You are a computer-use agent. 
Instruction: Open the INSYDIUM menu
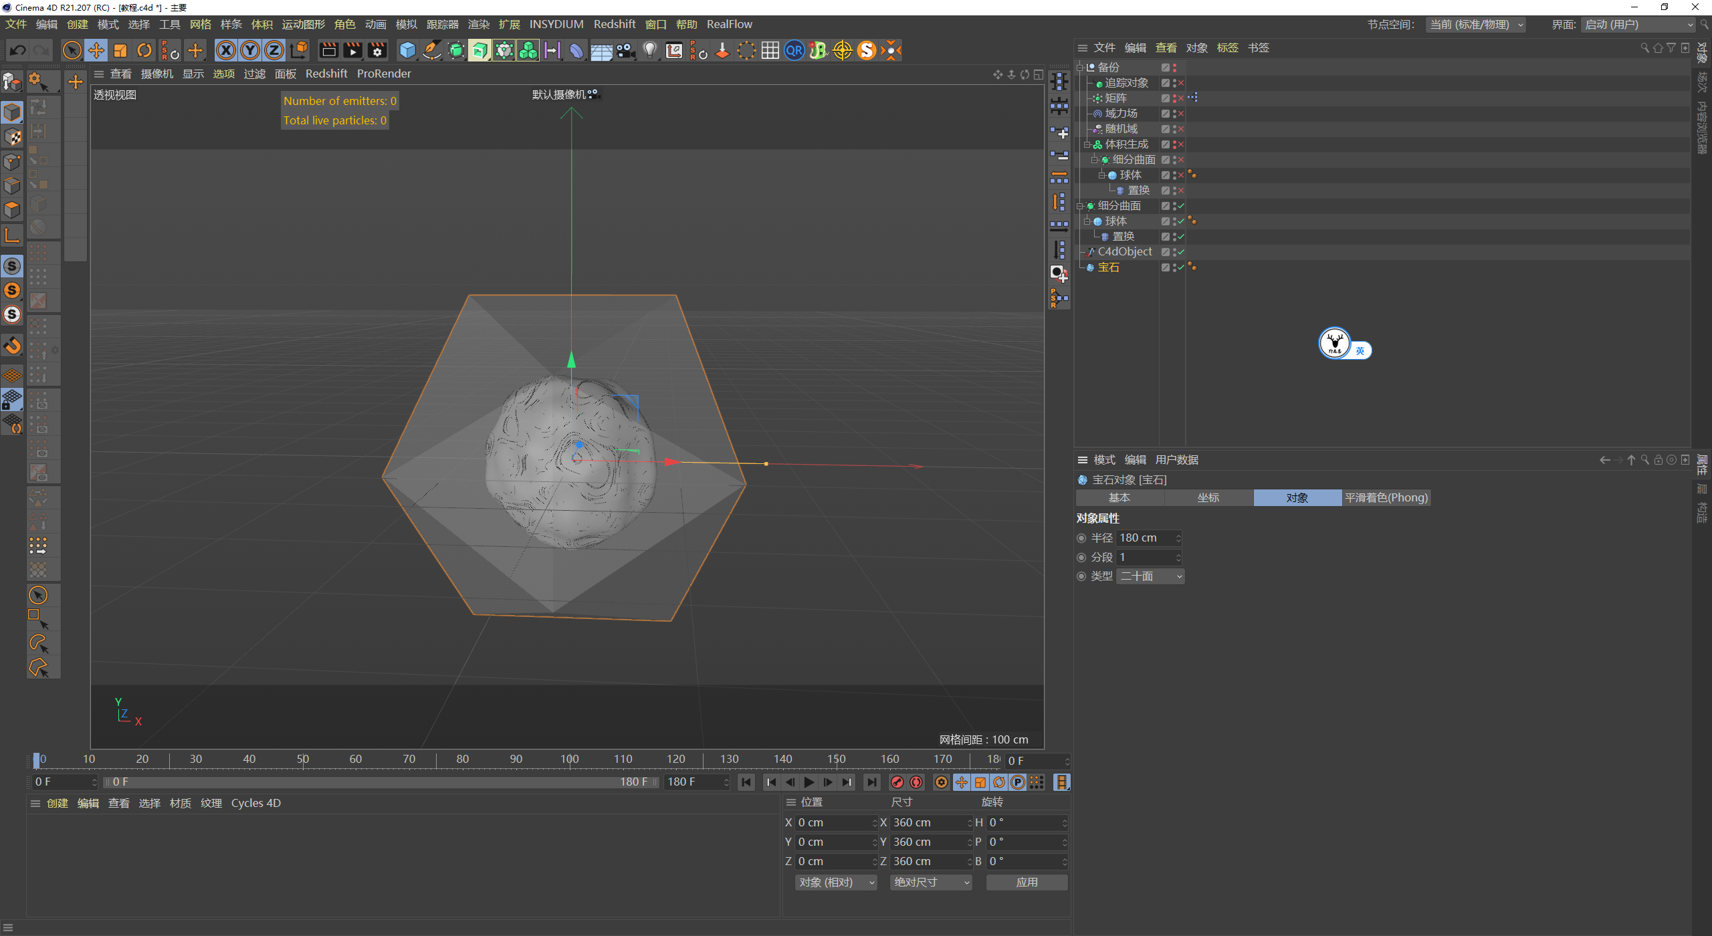point(556,24)
